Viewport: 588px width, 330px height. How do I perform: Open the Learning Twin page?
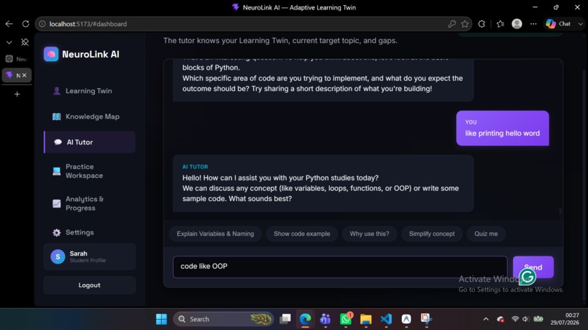tap(89, 90)
